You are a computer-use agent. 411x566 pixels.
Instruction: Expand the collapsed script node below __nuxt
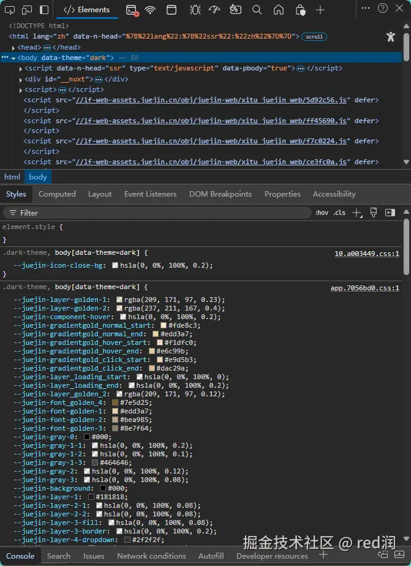coord(21,90)
